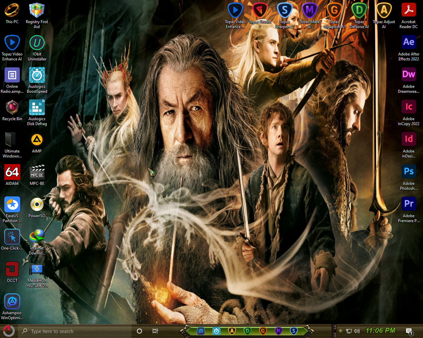Image resolution: width=423 pixels, height=338 pixels.
Task: Open Topaz Sharpen AI desktop icon
Action: click(x=285, y=16)
